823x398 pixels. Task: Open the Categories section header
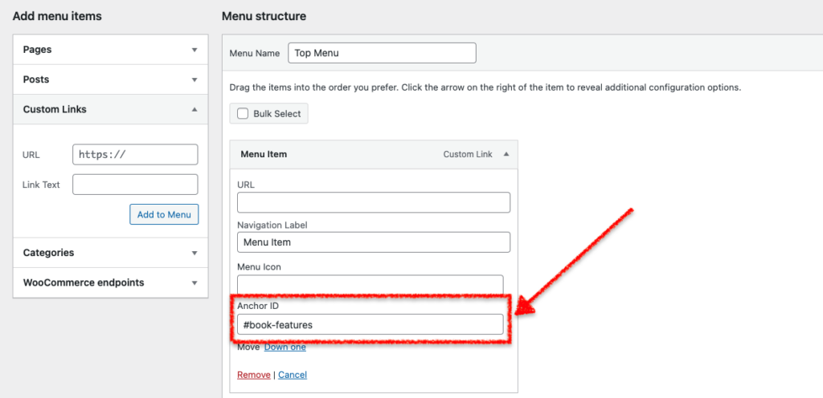coord(48,253)
